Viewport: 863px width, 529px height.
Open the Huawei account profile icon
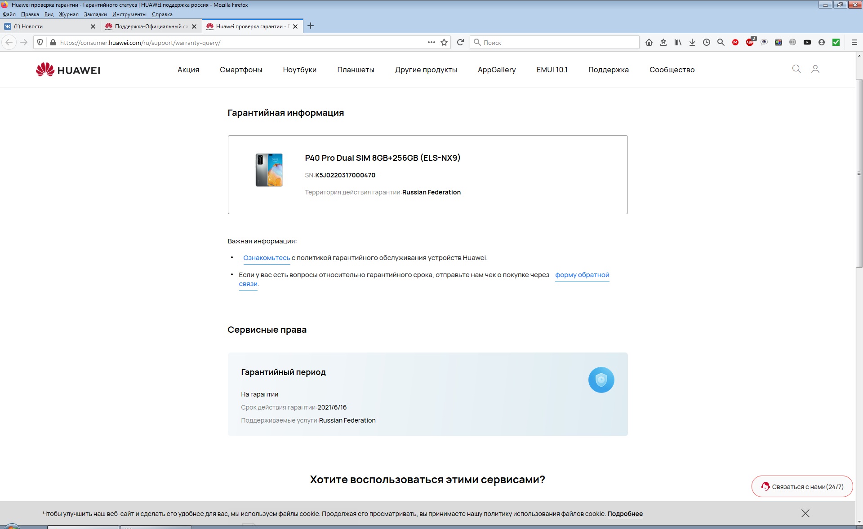(815, 69)
